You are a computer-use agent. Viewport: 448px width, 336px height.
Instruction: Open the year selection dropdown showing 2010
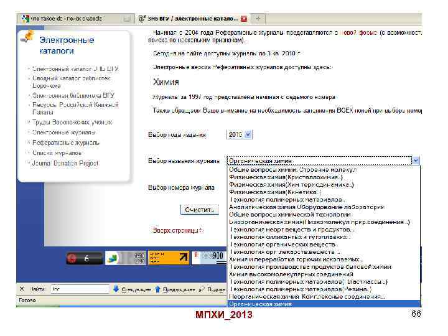tap(240, 134)
